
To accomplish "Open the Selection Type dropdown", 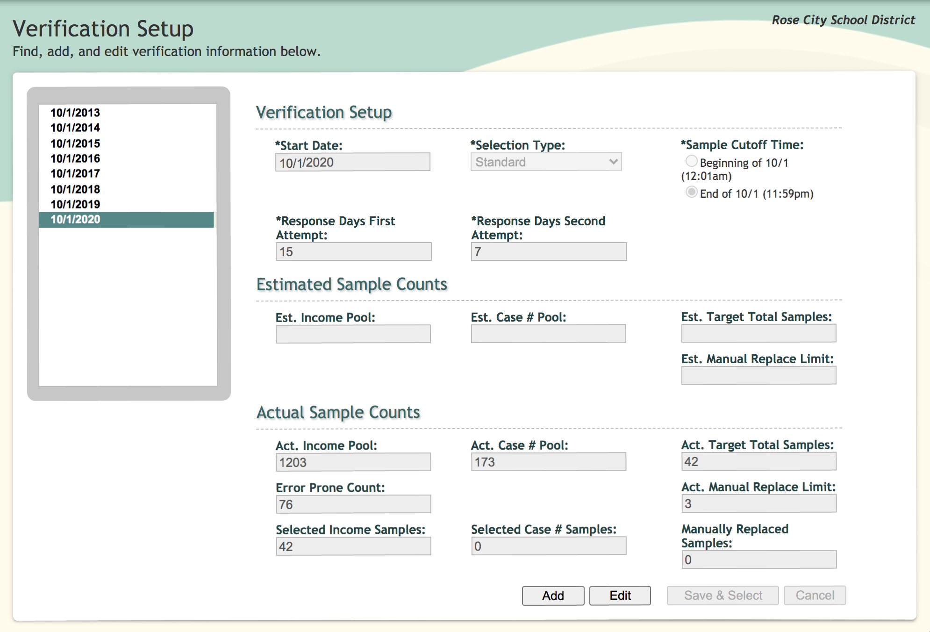I will [x=546, y=162].
